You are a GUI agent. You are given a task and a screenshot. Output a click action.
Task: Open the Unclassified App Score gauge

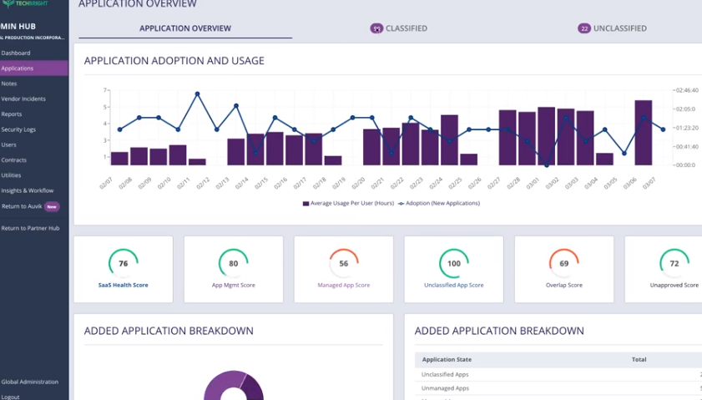coord(453,263)
